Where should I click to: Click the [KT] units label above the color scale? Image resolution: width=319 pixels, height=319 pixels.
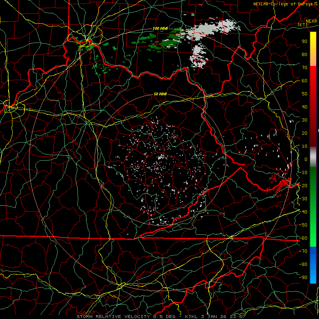(x=303, y=24)
